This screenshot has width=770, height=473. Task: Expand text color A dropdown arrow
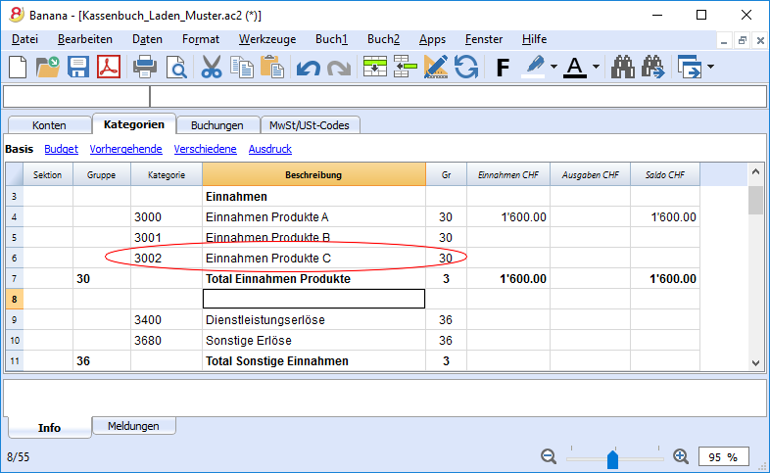[596, 67]
